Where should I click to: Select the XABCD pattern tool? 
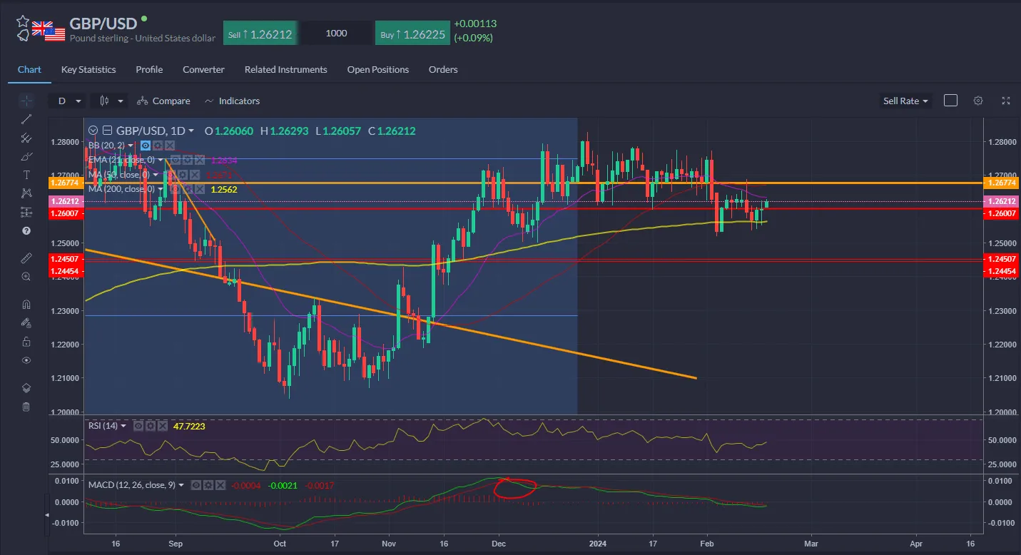pyautogui.click(x=26, y=193)
